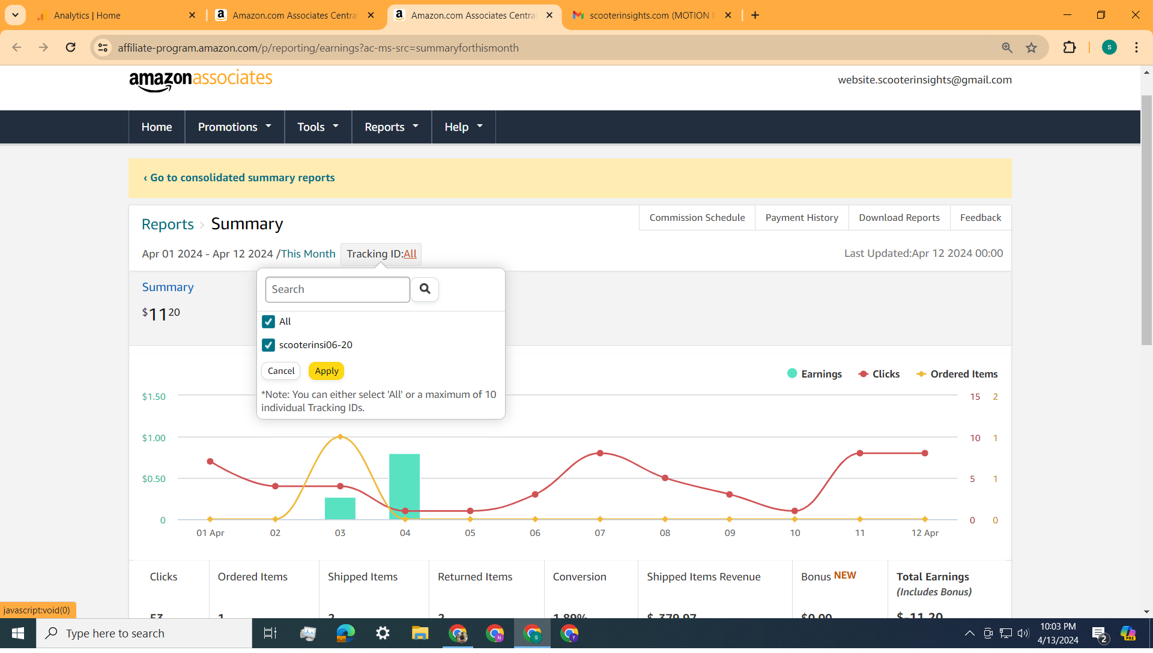1153x653 pixels.
Task: Show hidden system tray icons
Action: (x=969, y=633)
